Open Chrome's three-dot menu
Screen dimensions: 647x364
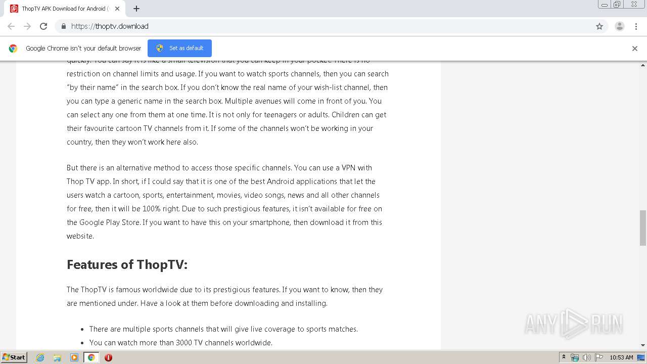(x=636, y=26)
